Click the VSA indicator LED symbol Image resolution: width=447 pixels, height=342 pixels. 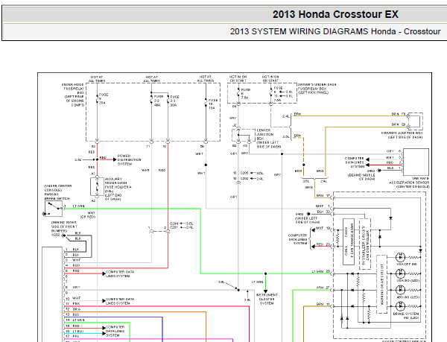tap(400, 273)
